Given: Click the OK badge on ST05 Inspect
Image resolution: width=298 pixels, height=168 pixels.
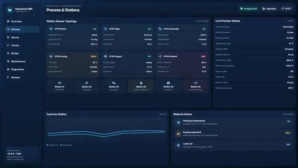Looking at the screenshot, I should 149,56.
